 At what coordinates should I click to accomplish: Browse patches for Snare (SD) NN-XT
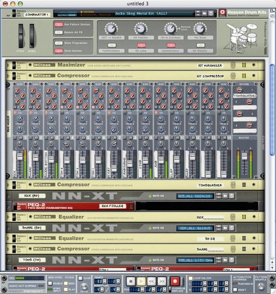pyautogui.click(x=225, y=228)
